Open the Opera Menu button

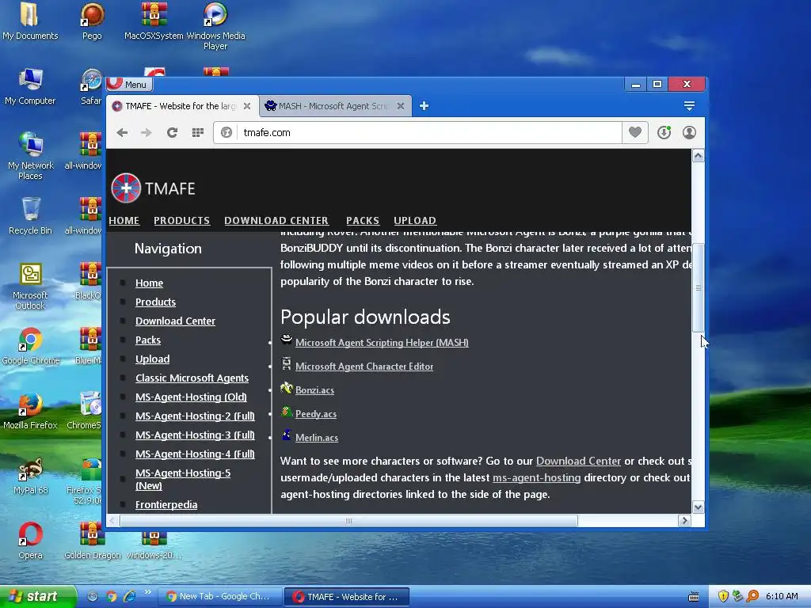point(129,84)
